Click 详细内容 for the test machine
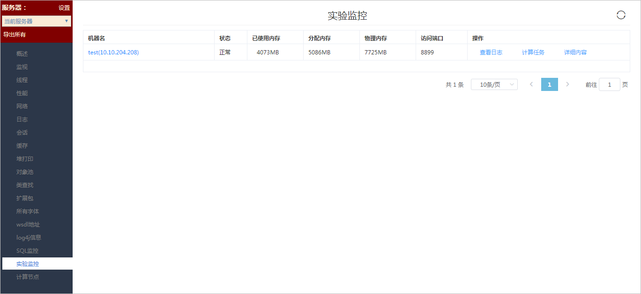The width and height of the screenshot is (641, 294). click(575, 53)
